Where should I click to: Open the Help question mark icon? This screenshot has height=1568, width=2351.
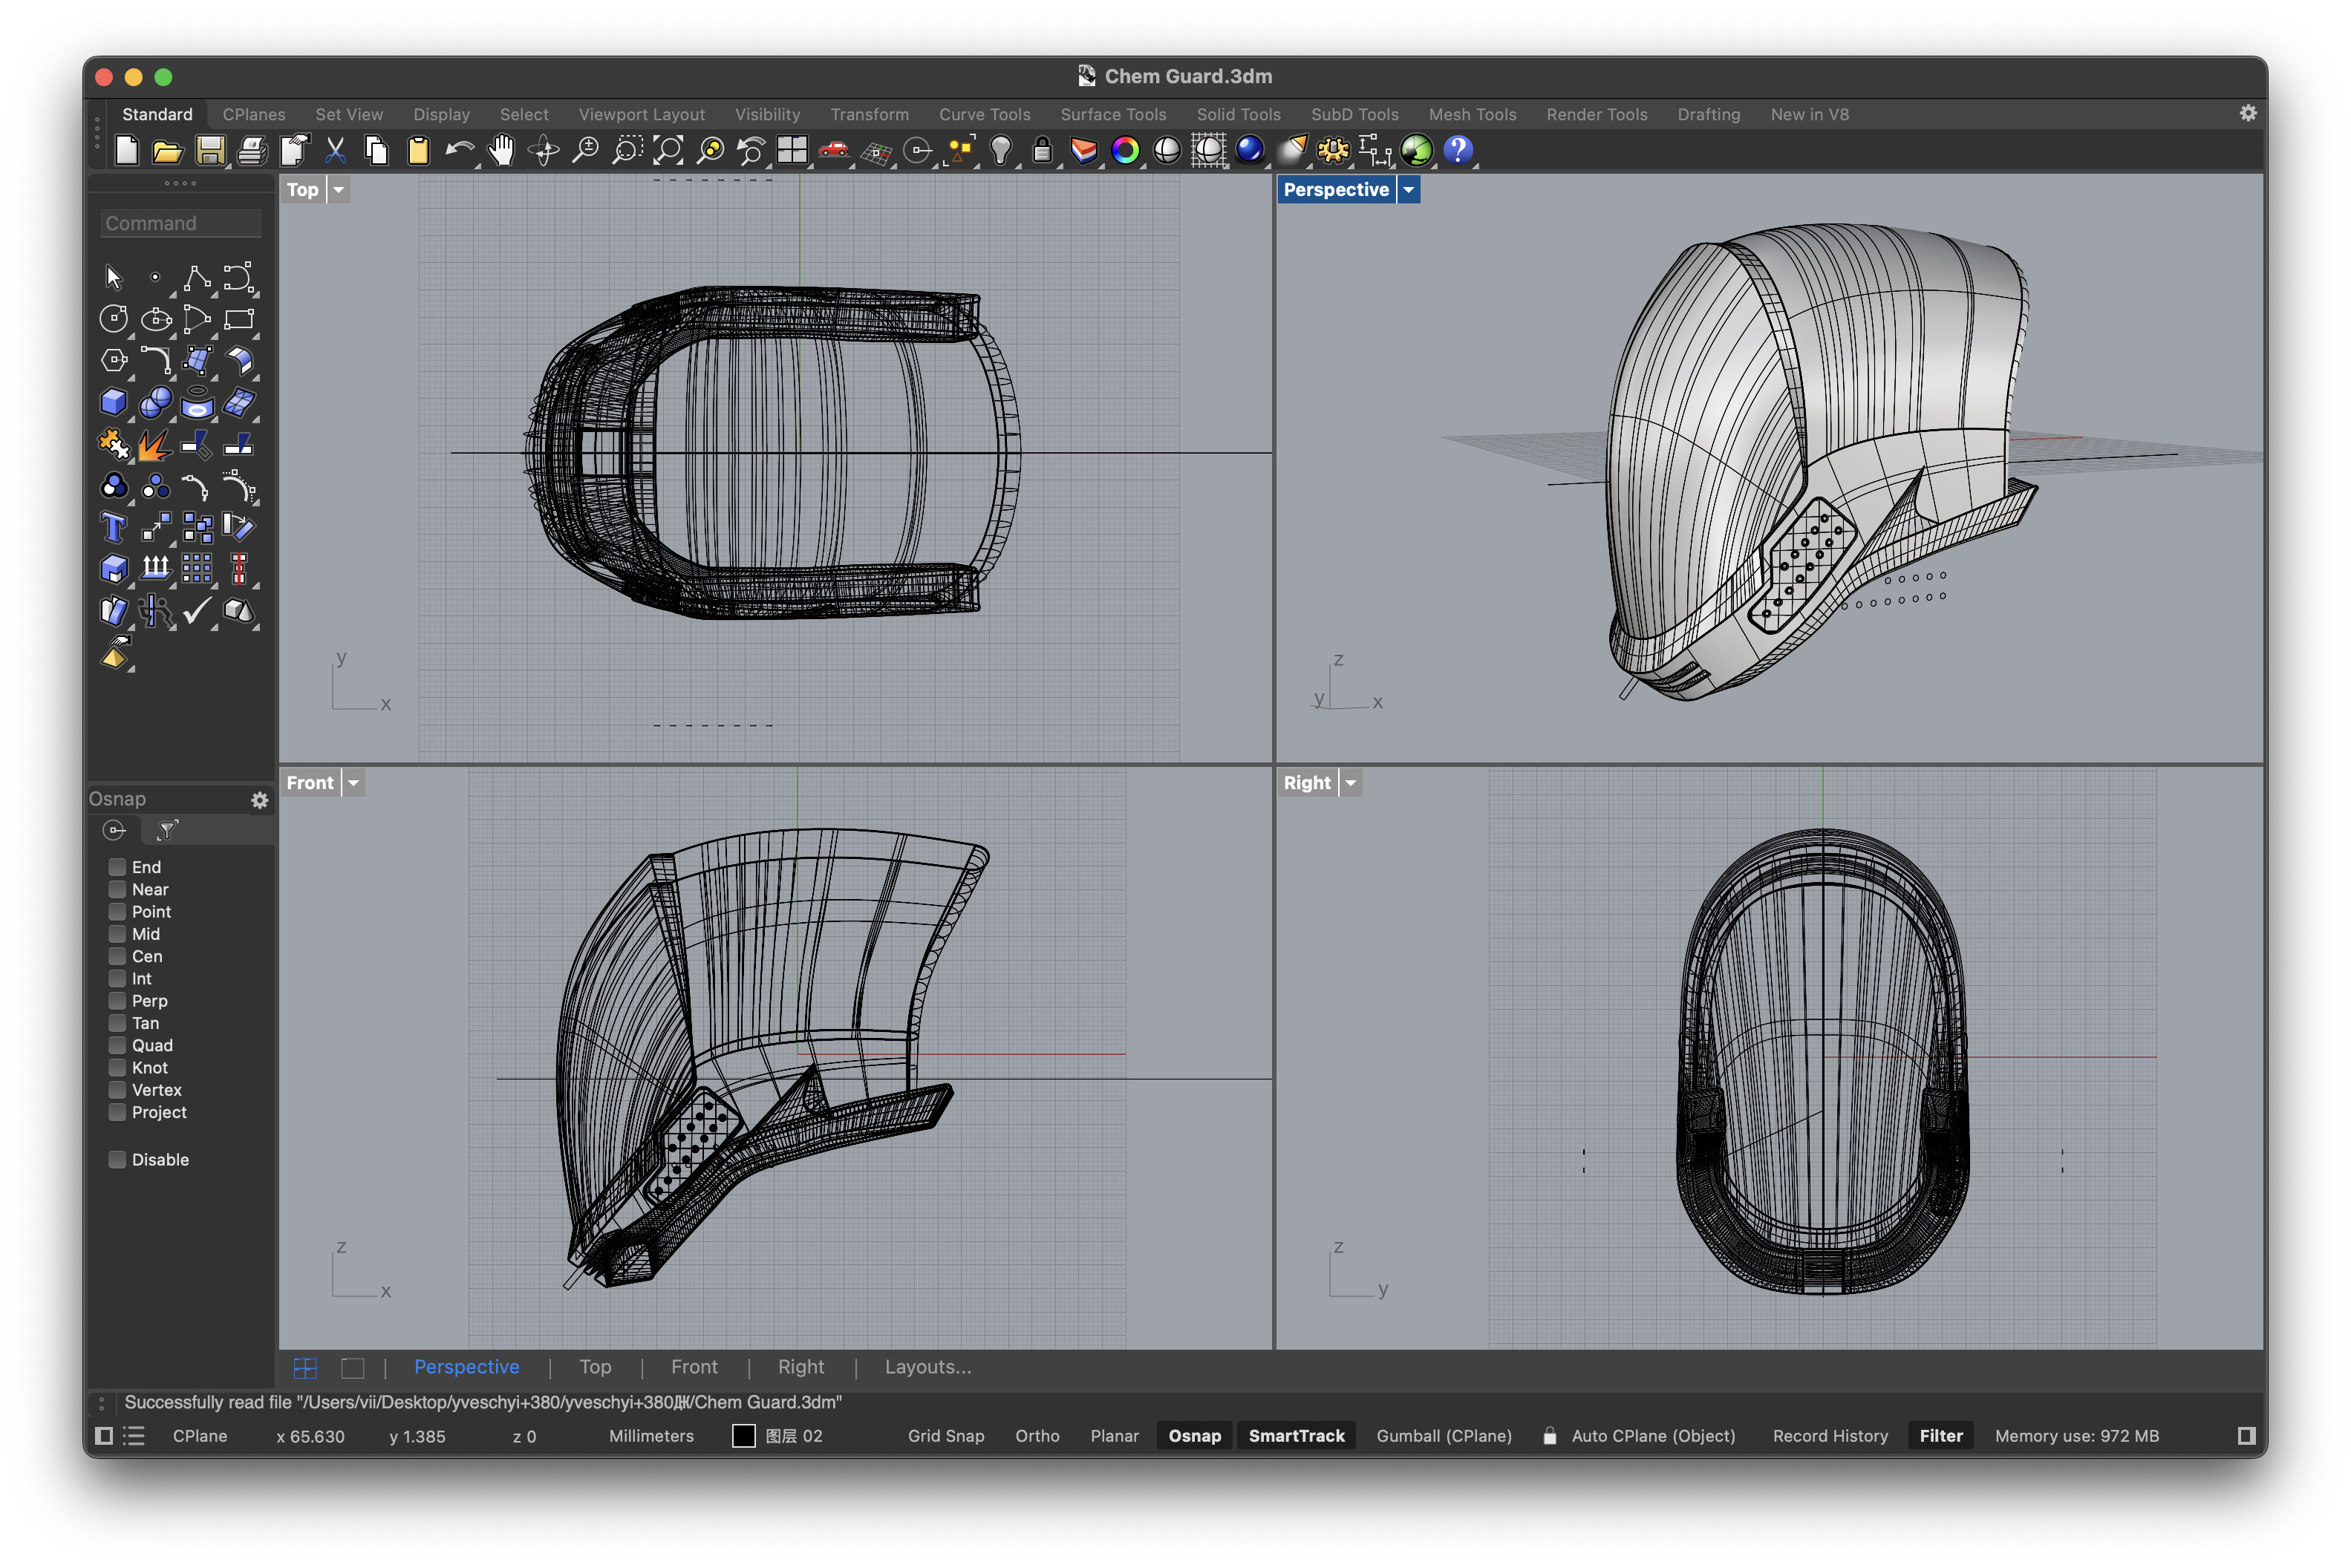coord(1458,151)
